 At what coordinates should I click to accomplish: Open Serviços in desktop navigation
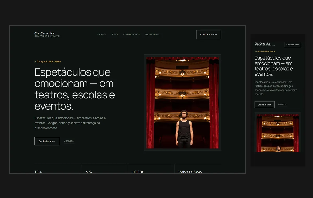[x=101, y=35]
